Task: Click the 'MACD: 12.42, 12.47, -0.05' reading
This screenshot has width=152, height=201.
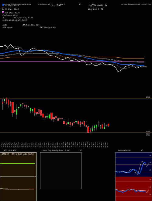Action: pyautogui.click(x=14, y=20)
